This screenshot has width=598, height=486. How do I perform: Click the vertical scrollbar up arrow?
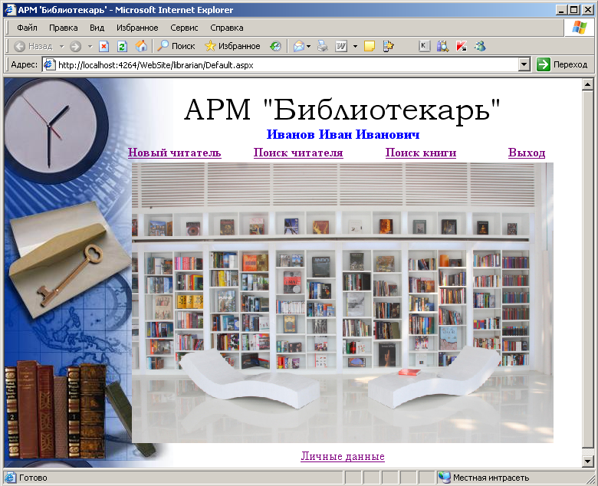[x=587, y=84]
